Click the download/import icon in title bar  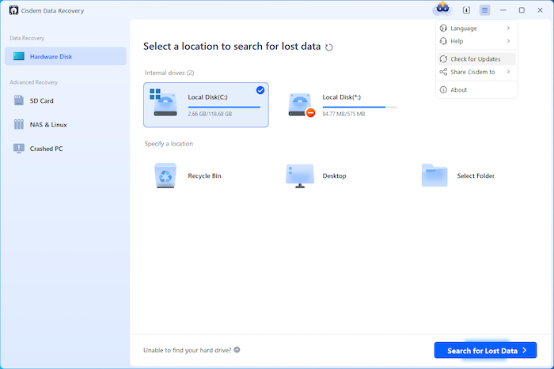click(466, 10)
